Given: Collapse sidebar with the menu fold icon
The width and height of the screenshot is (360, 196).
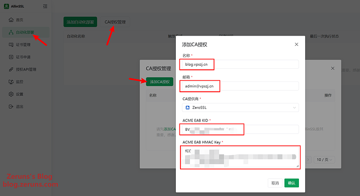Looking at the screenshot, I should (45, 6).
